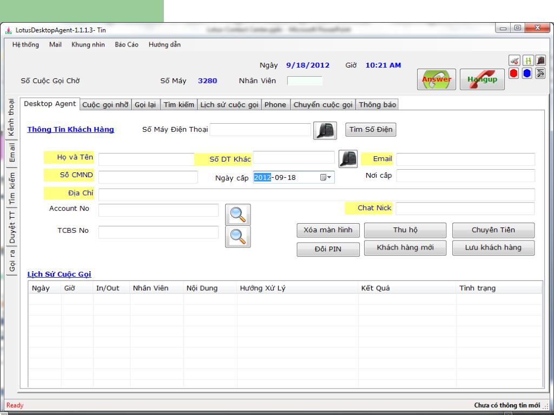
Task: Focus the Địa Chỉ input field
Action: pos(316,195)
